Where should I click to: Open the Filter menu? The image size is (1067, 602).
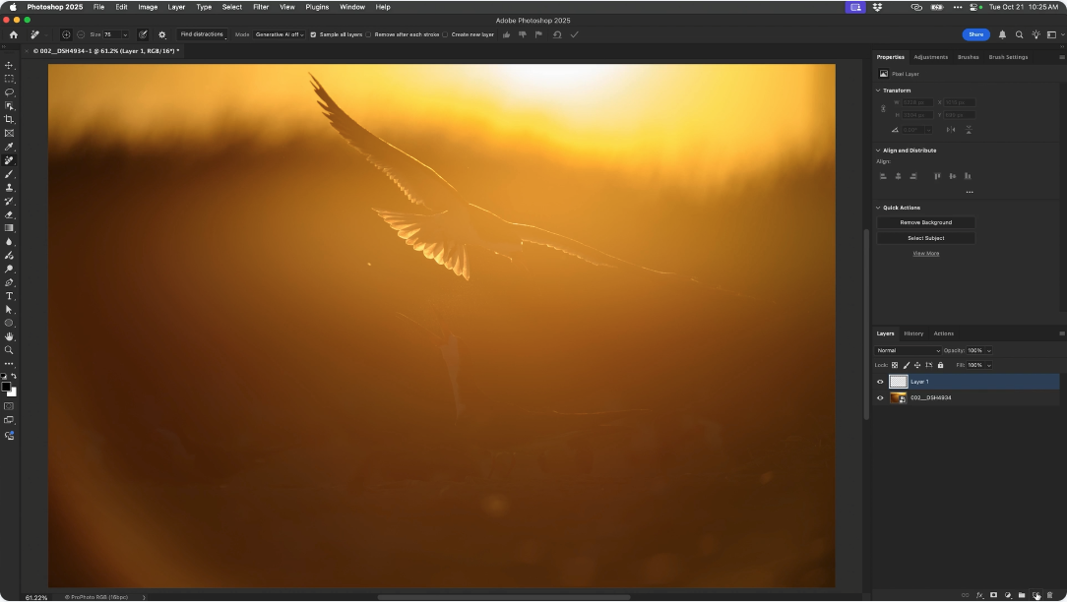tap(261, 7)
